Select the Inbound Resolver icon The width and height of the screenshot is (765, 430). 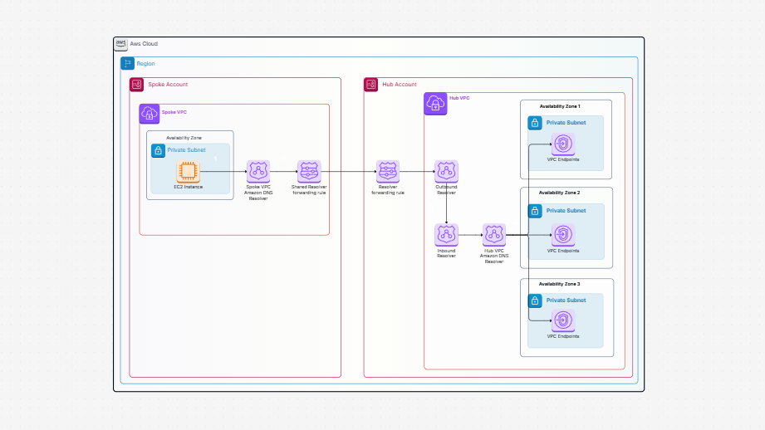pos(446,234)
